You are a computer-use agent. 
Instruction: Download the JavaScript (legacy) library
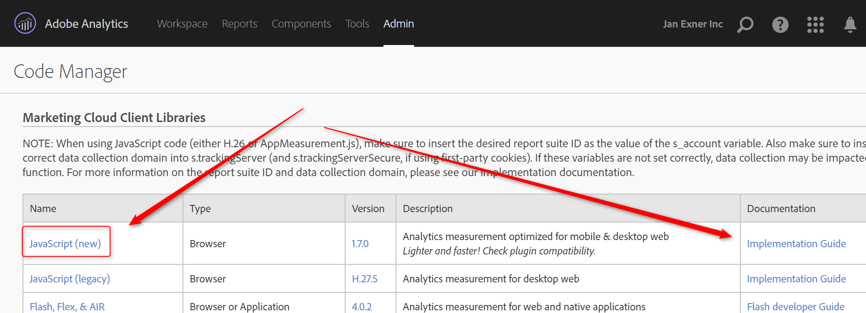coord(70,279)
